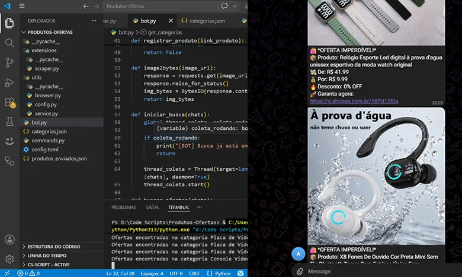Select Python language mode in status bar
Viewport: 462px width, 277px height.
(219, 273)
